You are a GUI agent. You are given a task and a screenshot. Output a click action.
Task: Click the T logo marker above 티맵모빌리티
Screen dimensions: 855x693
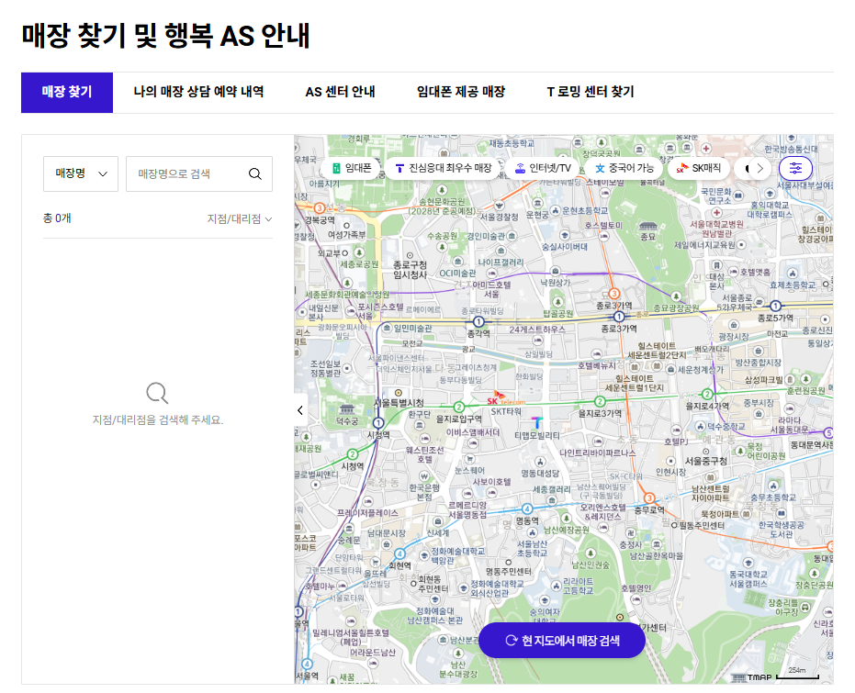click(x=537, y=423)
